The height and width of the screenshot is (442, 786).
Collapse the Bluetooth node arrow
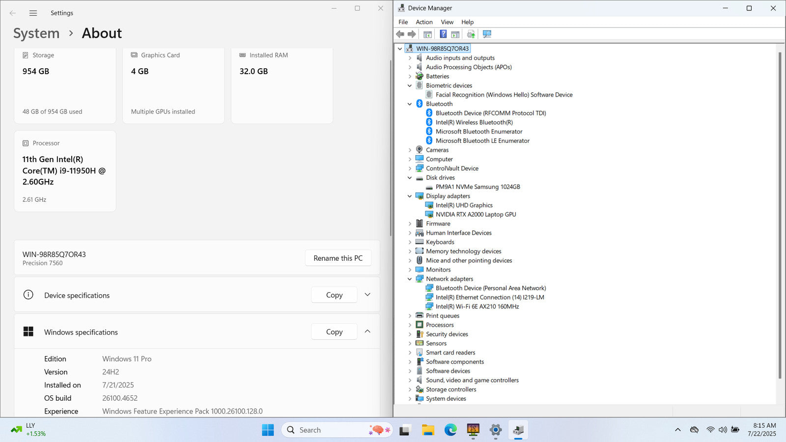[x=410, y=104]
